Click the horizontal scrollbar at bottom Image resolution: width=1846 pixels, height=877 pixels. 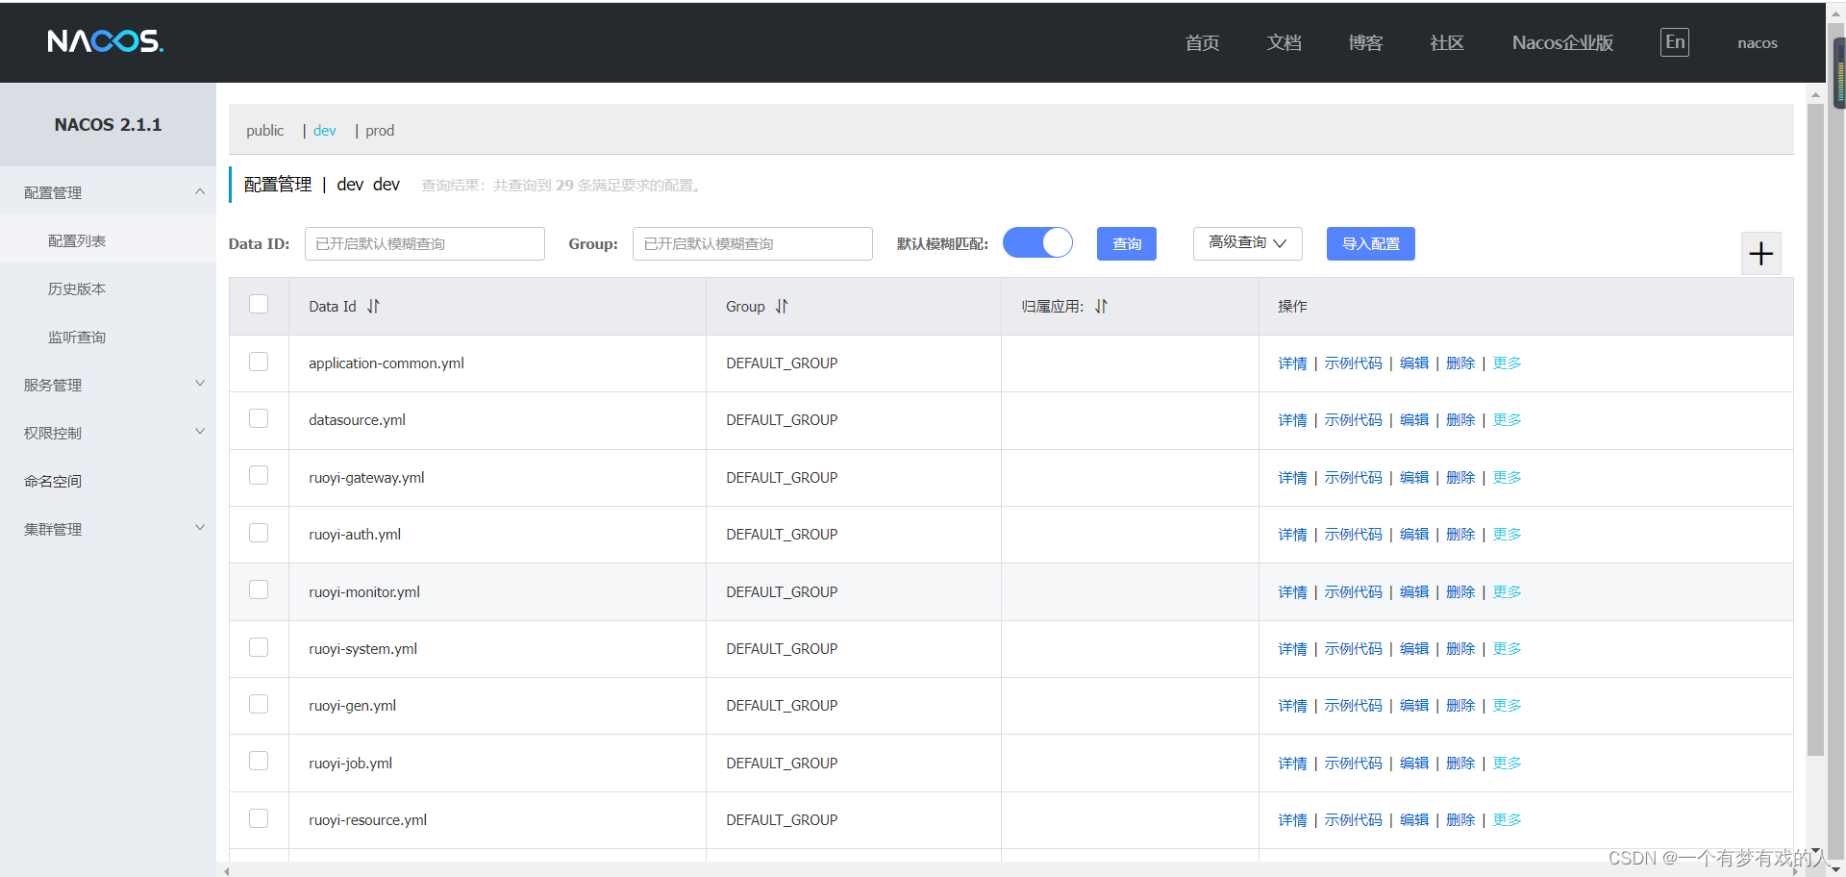click(1010, 870)
